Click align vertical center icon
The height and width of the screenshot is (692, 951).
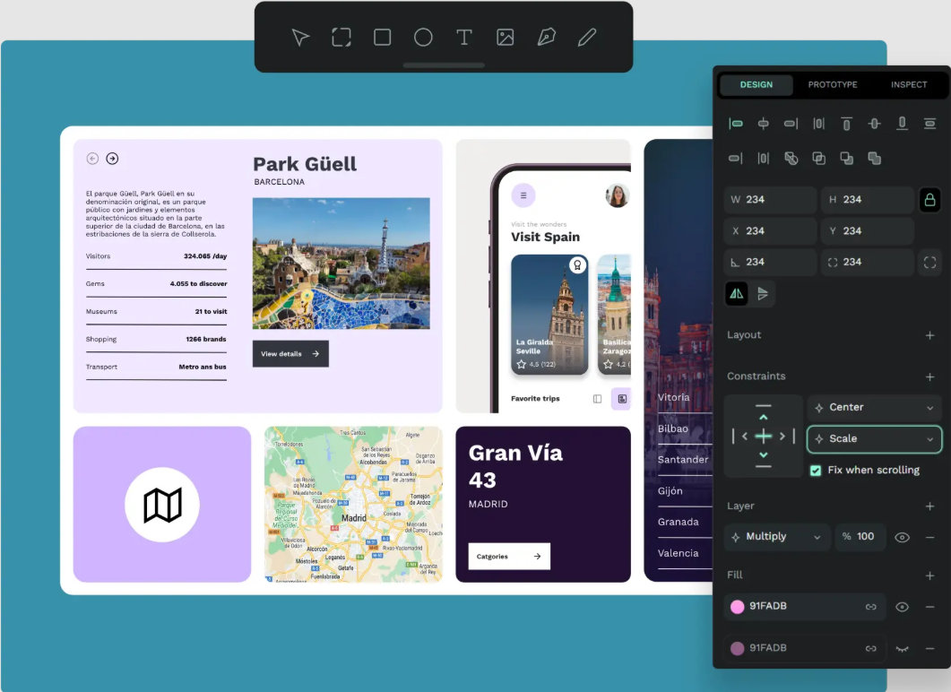pos(874,124)
